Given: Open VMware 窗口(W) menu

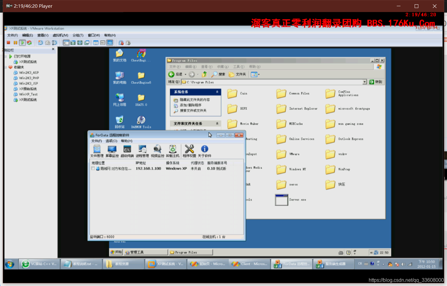Looking at the screenshot, I should [x=94, y=35].
